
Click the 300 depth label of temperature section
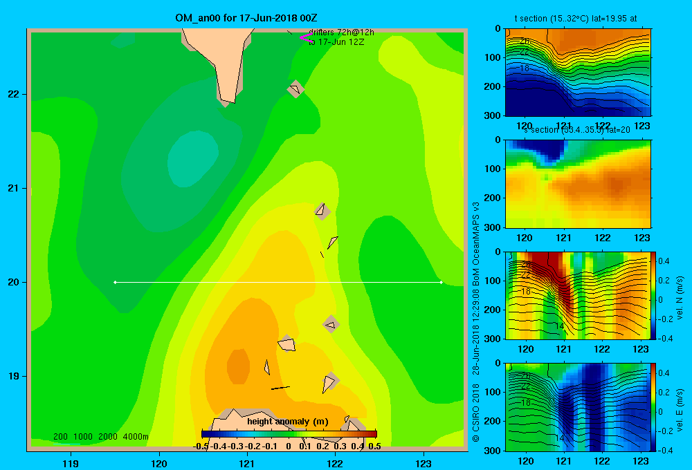pos(494,115)
